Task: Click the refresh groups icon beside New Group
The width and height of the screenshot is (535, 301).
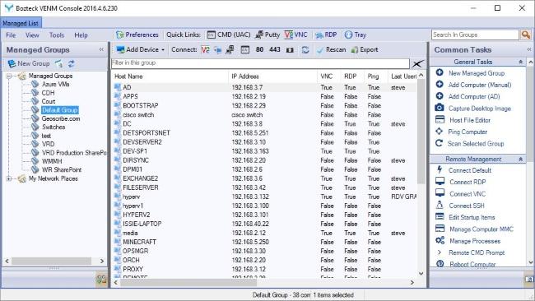Action: pos(72,64)
